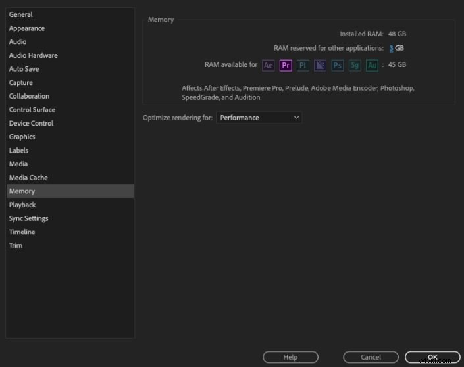Click the Help button
The width and height of the screenshot is (464, 367).
290,357
